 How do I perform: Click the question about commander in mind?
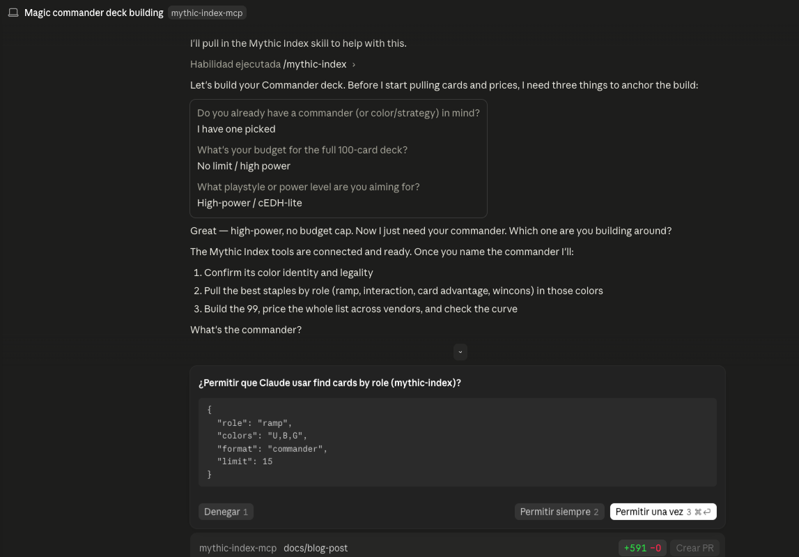click(339, 113)
